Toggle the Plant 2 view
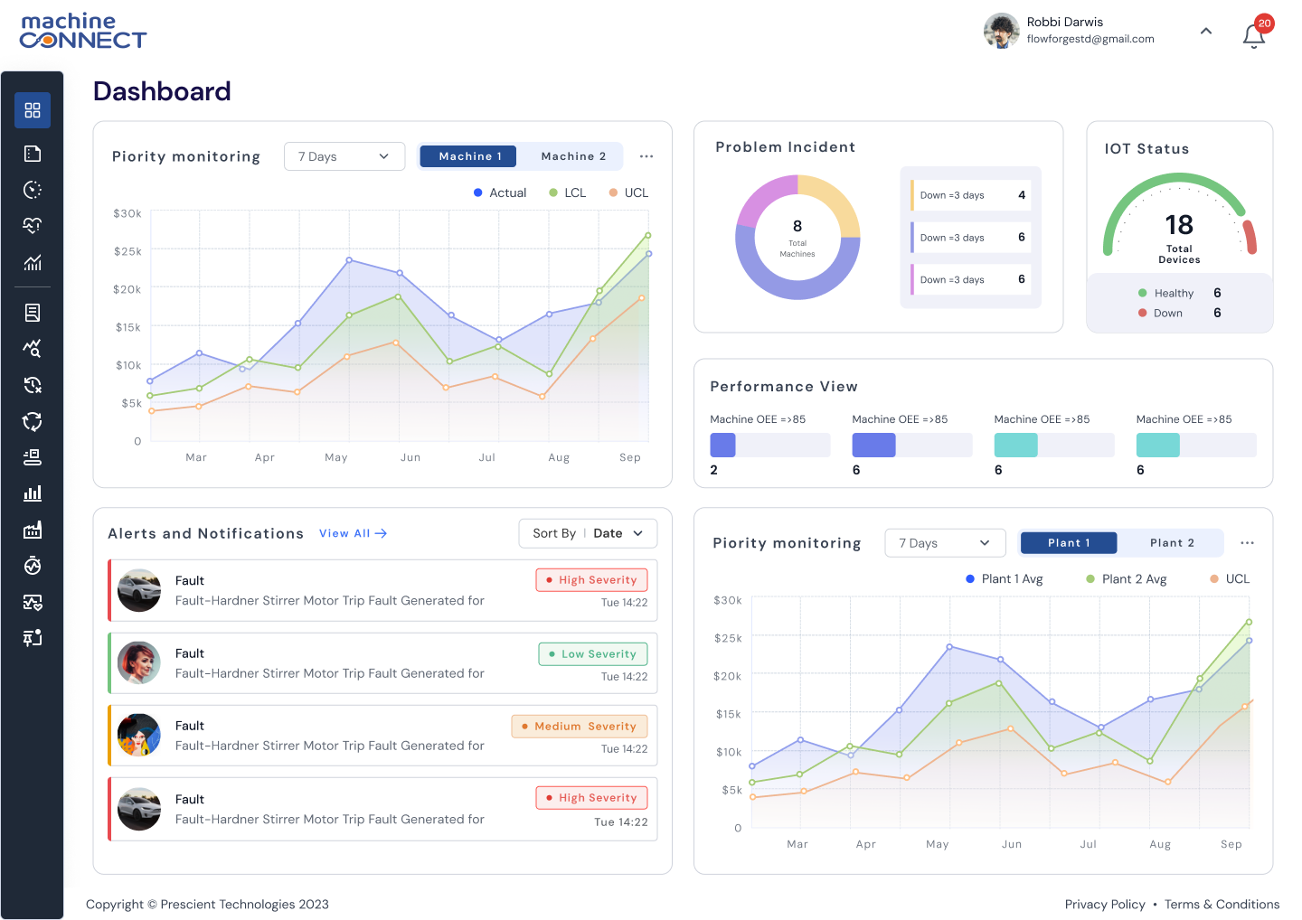Screen dimensions: 1302x920 click(1172, 543)
